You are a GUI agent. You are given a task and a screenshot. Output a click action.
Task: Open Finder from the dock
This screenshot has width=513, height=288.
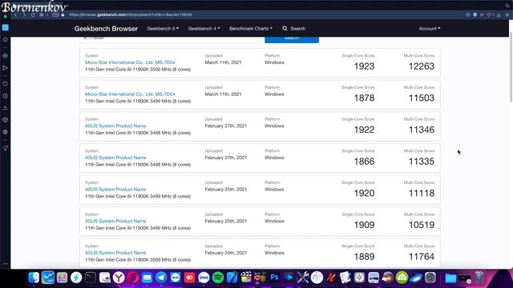pos(34,278)
